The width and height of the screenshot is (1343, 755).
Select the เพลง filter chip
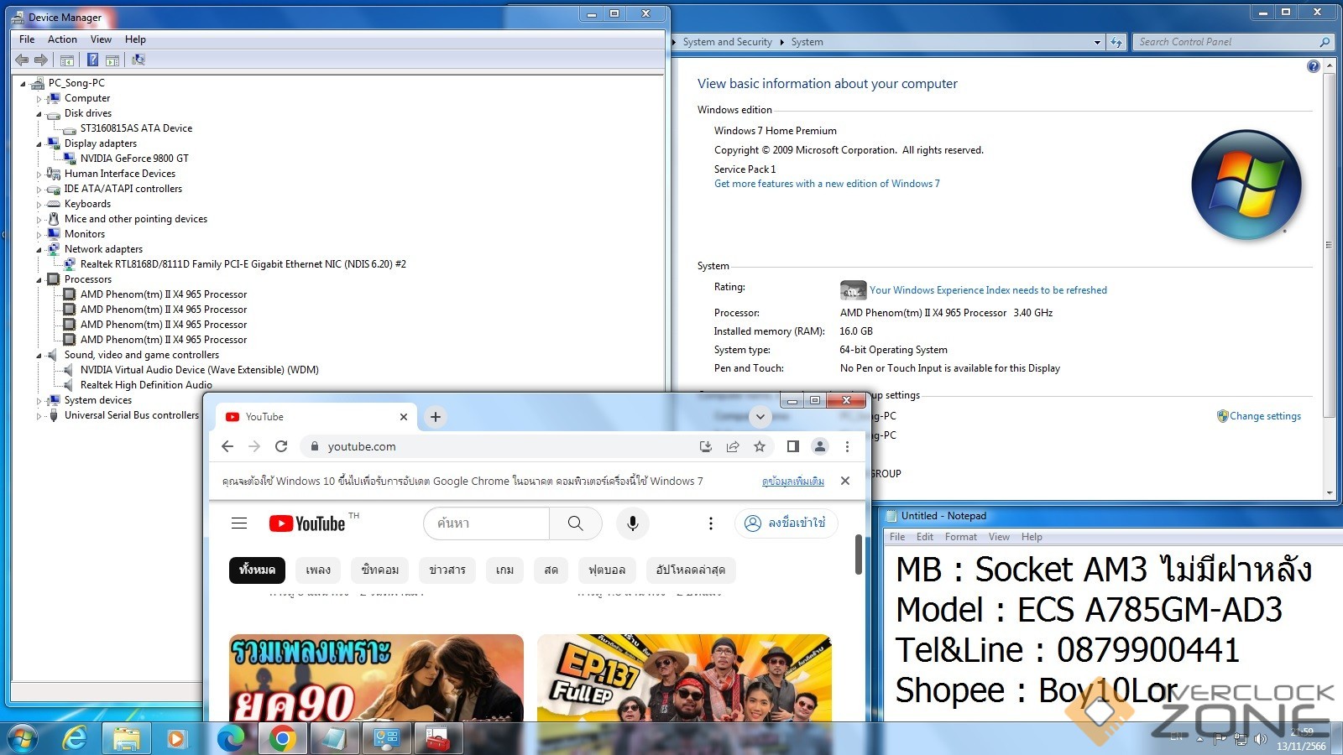tap(318, 570)
